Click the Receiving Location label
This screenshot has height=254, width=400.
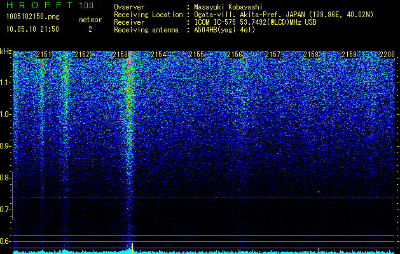tap(148, 15)
